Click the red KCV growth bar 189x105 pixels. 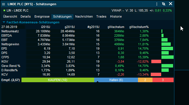click(156, 74)
